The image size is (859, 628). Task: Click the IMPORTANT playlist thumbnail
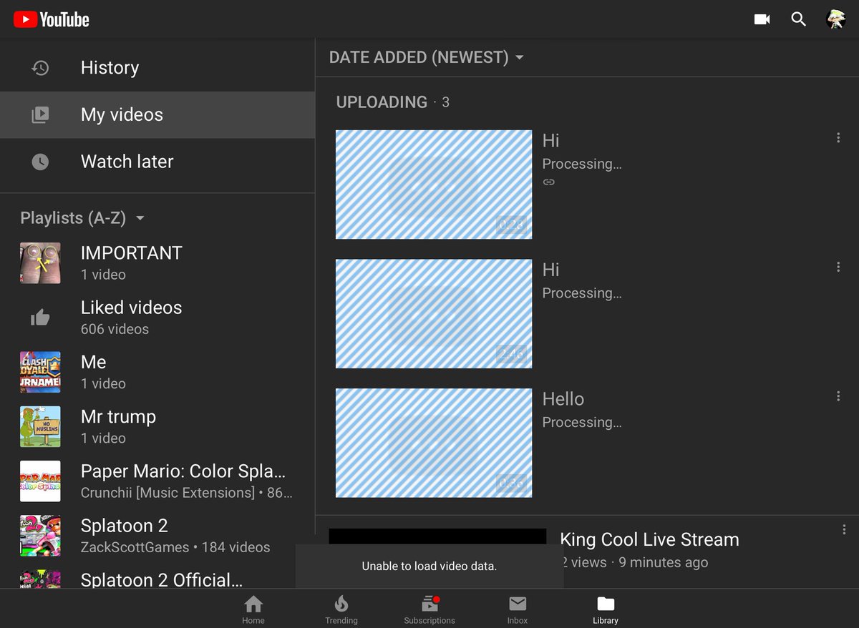[x=40, y=263]
